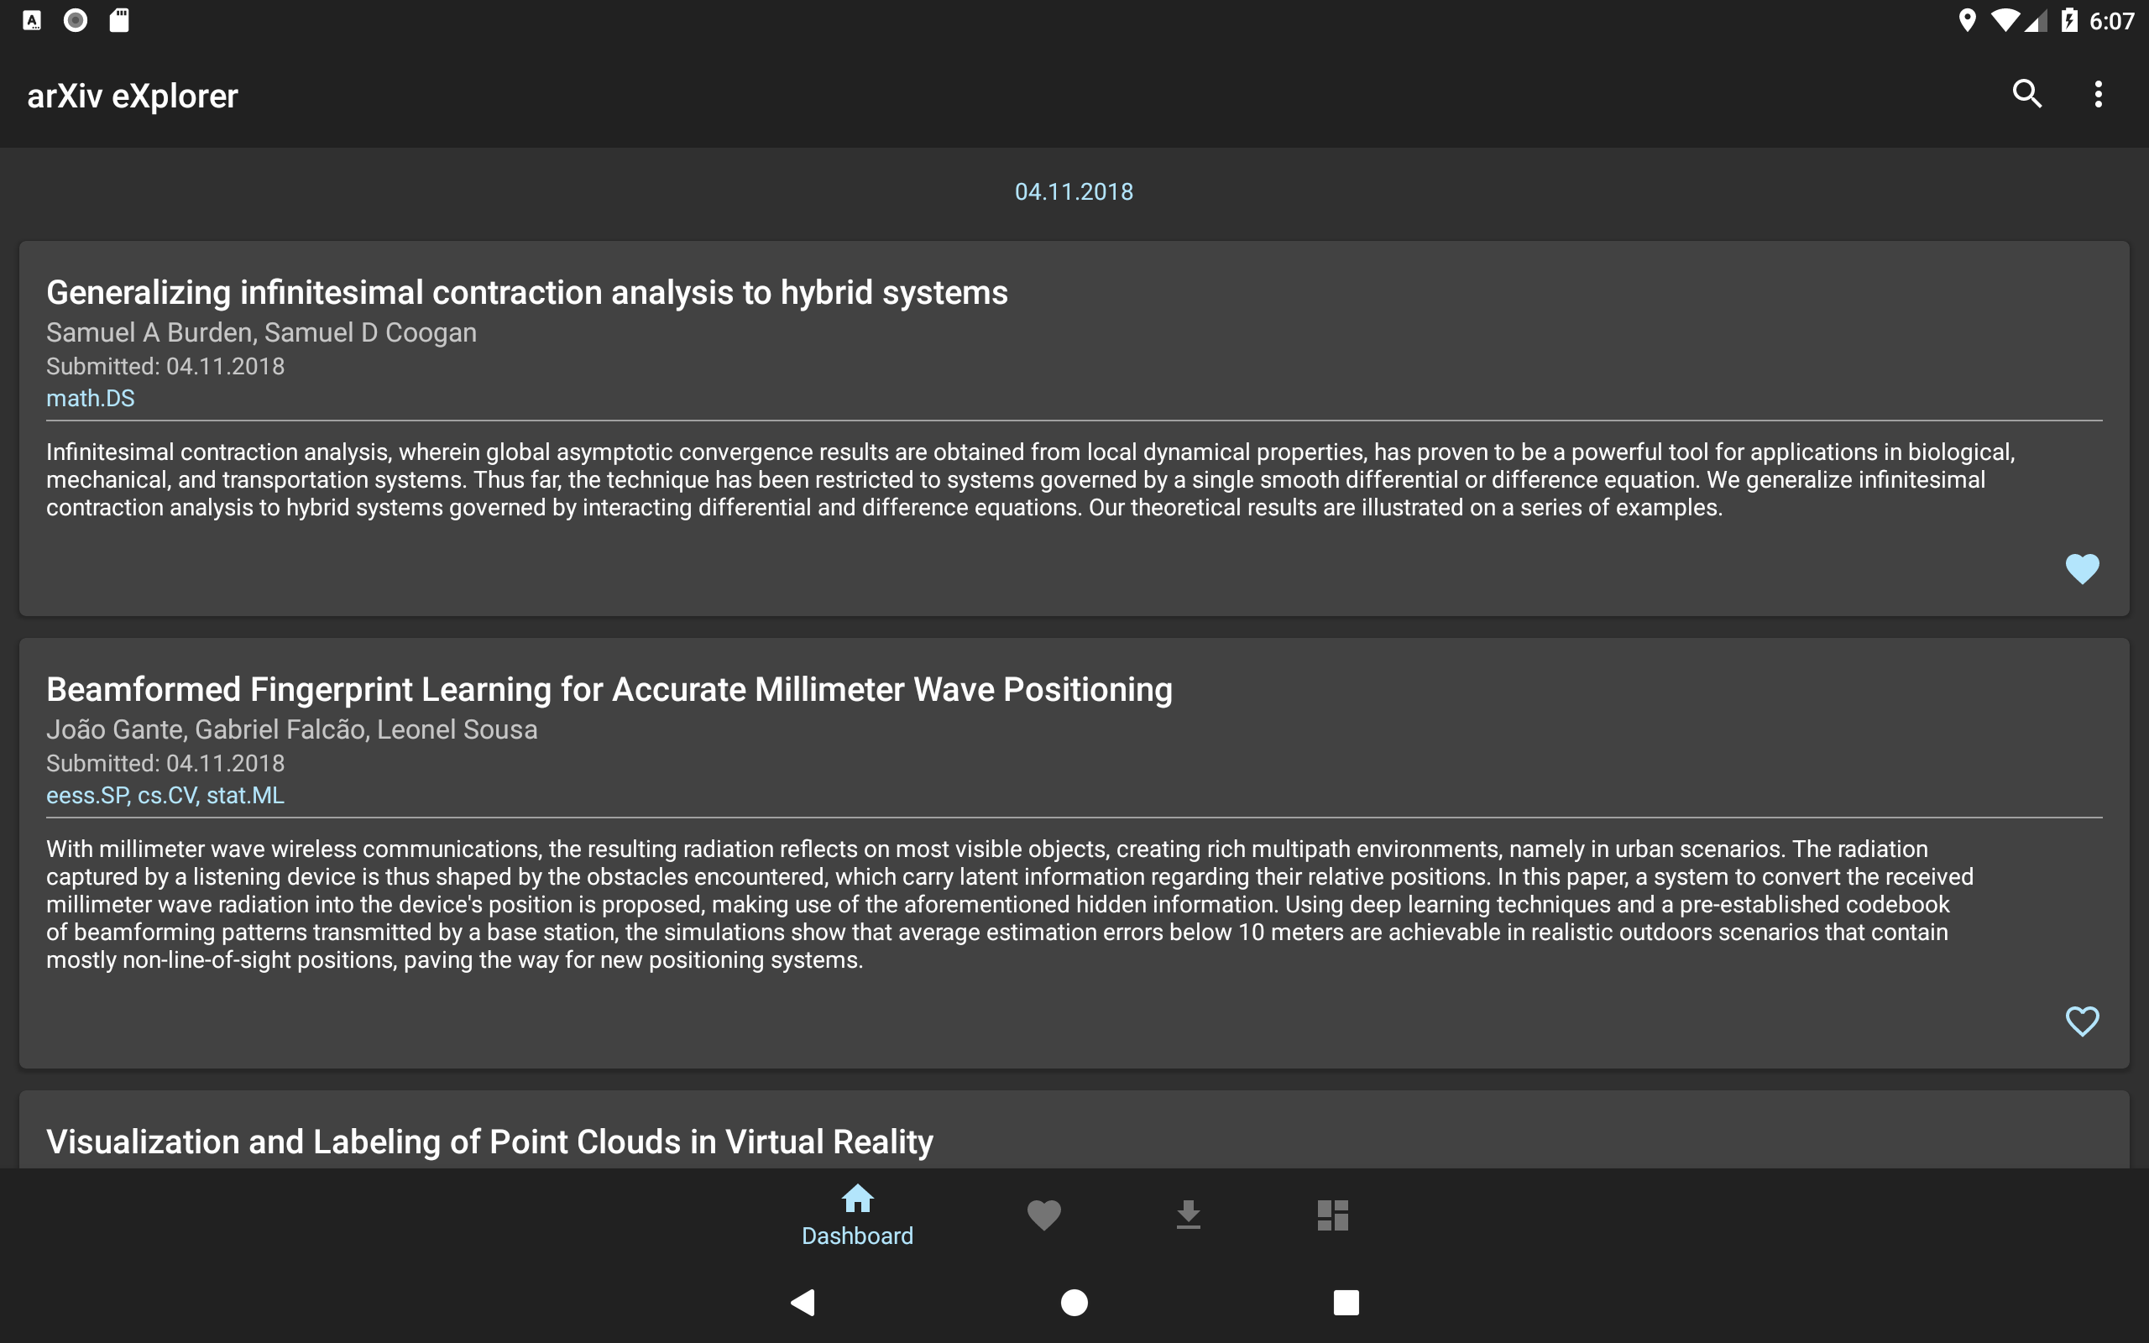2149x1343 pixels.
Task: Tap the math.DS category link
Action: tap(91, 399)
